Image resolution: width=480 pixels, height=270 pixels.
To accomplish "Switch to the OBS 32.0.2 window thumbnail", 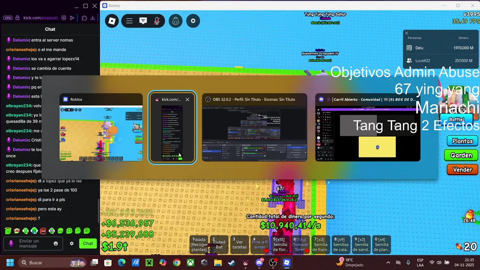I will 255,127.
